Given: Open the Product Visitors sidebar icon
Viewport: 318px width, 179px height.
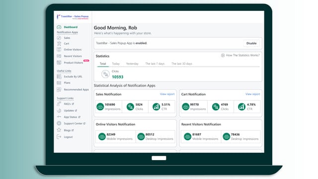Looking at the screenshot, I should pos(59,63).
